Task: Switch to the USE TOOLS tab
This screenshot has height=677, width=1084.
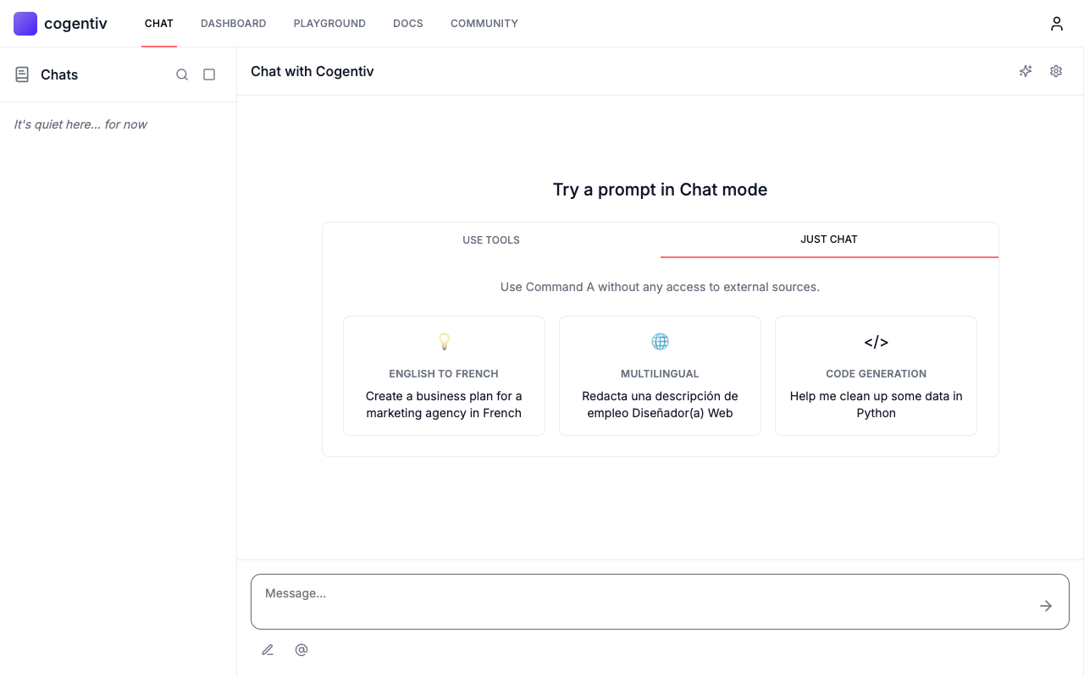Action: 490,239
